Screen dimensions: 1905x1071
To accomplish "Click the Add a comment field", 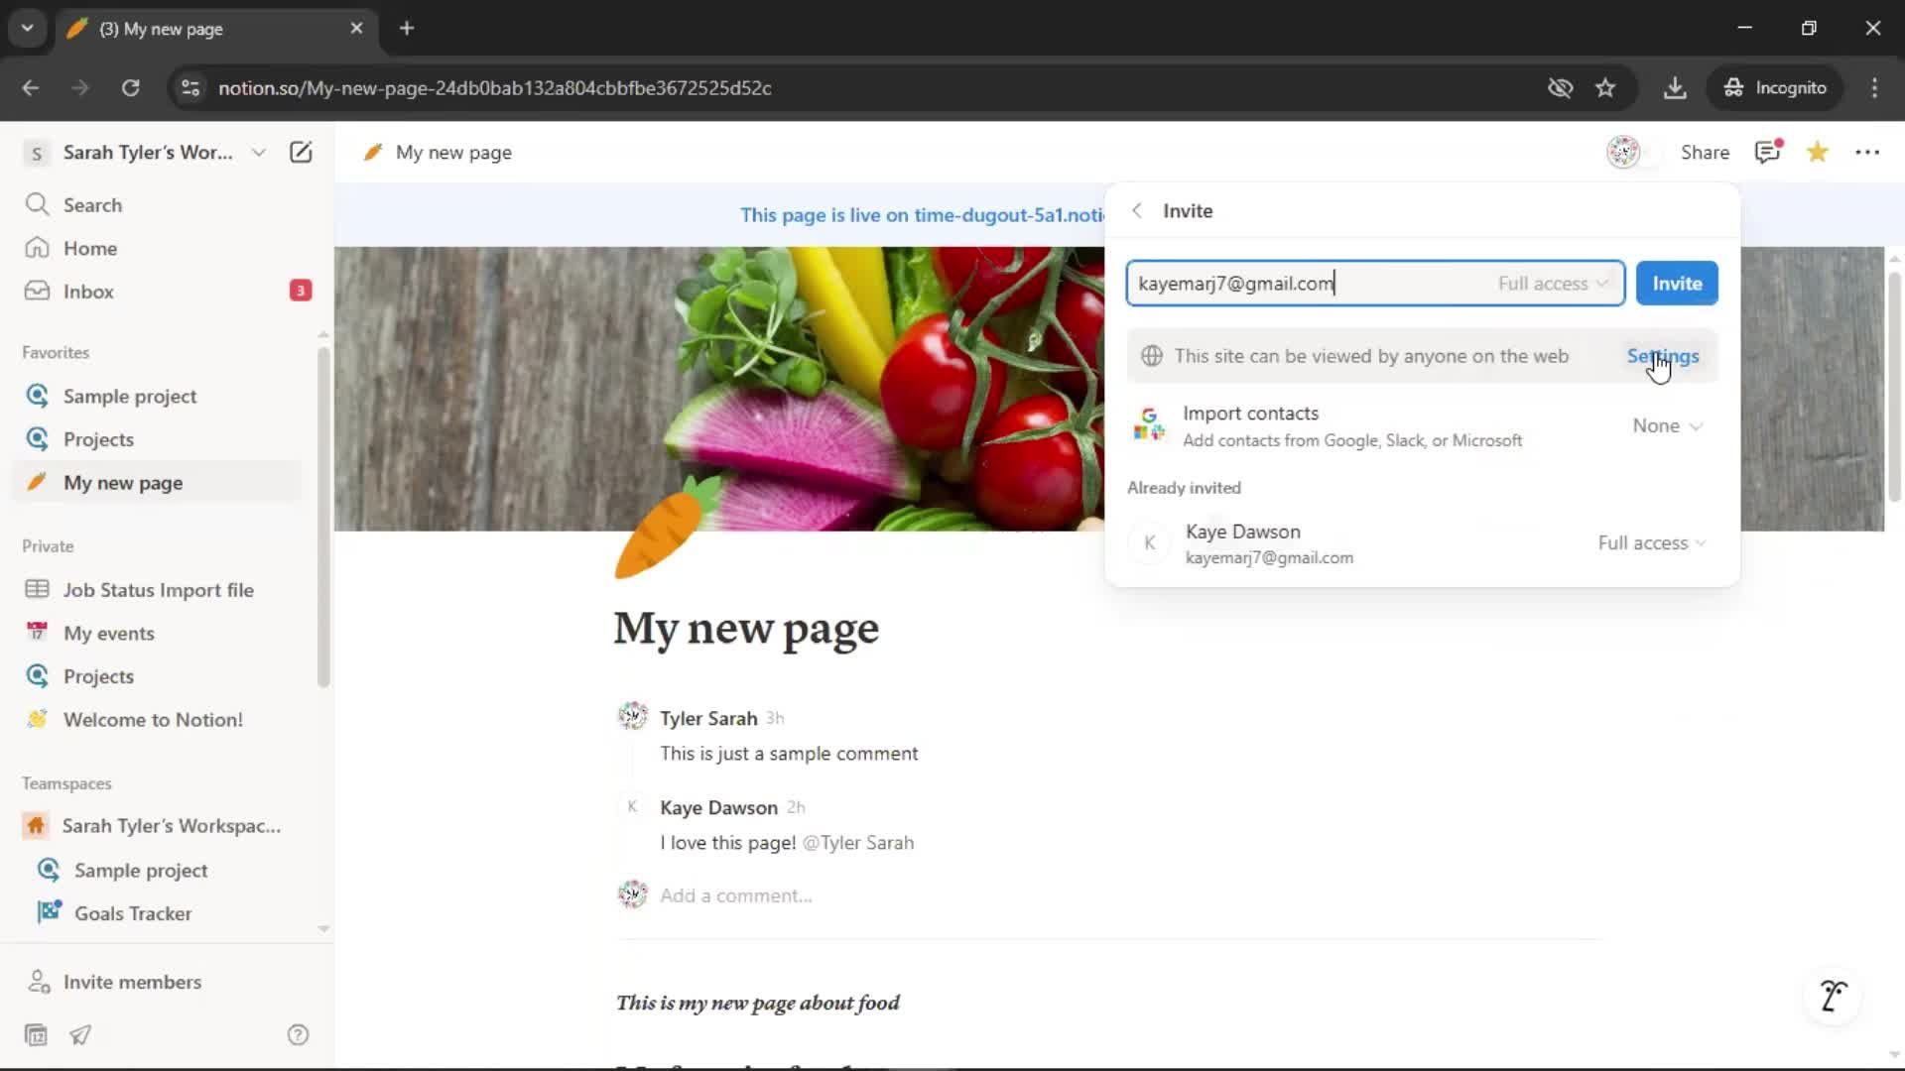I will (x=736, y=895).
